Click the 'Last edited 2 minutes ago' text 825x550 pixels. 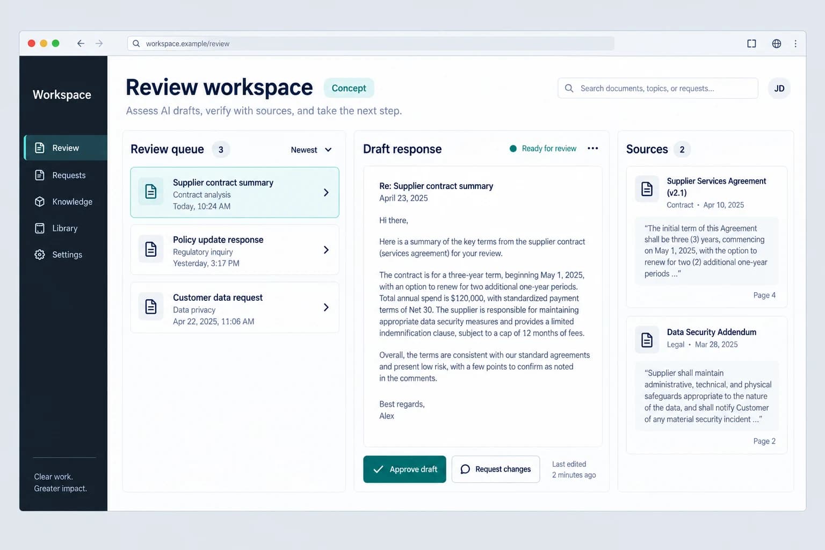[x=574, y=469]
